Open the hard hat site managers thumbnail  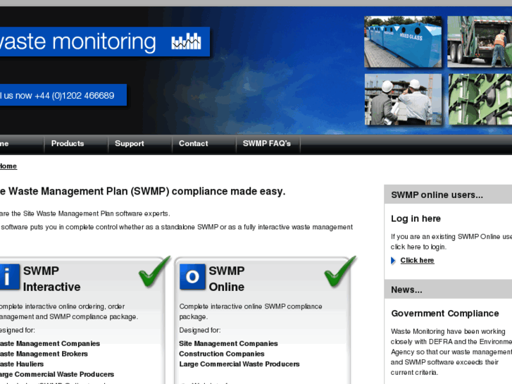coord(403,99)
